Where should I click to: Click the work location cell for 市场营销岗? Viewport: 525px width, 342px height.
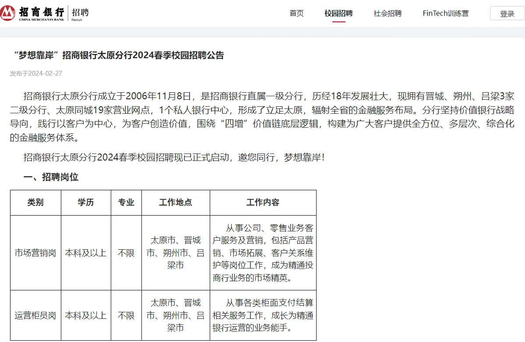[176, 253]
